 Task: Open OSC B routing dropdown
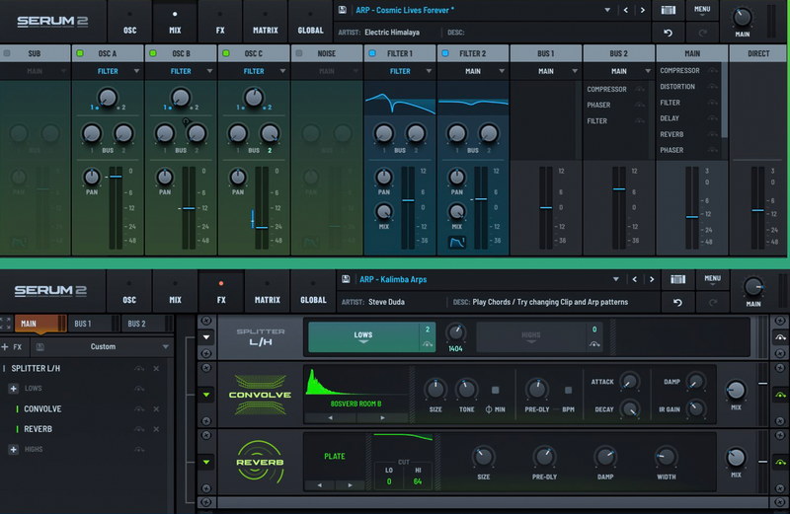181,71
